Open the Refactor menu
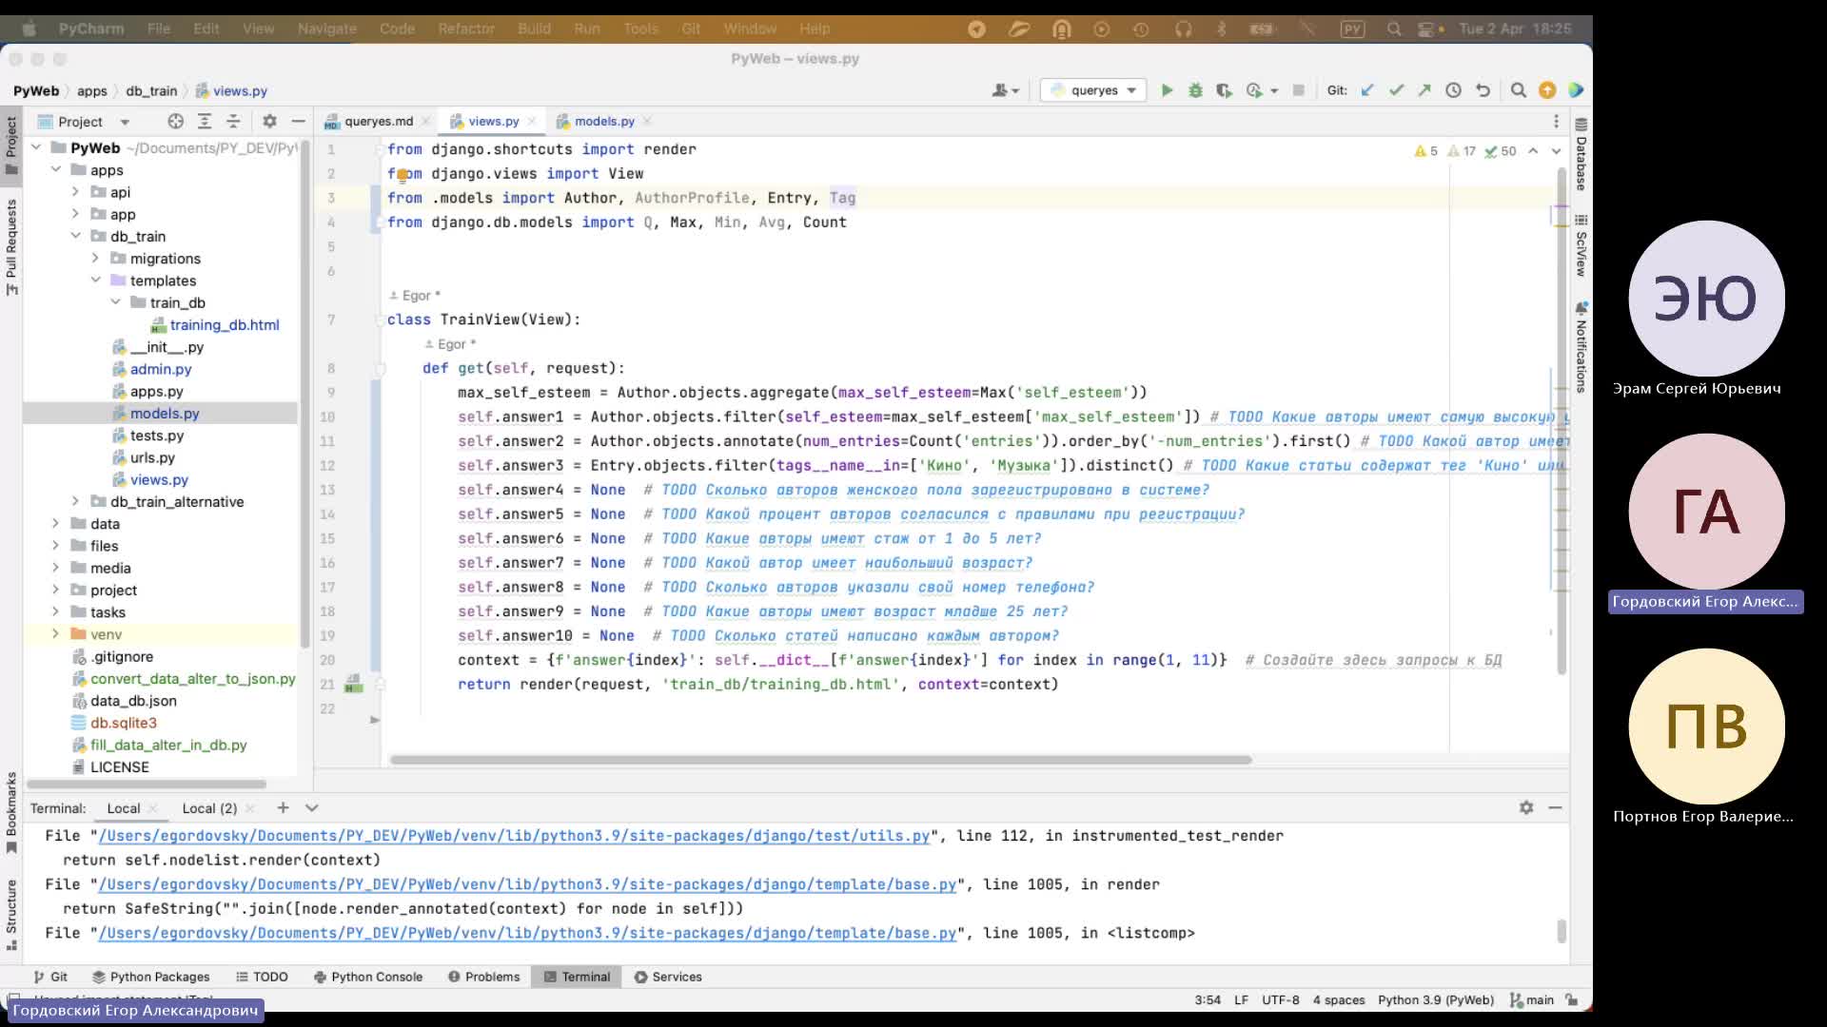1827x1027 pixels. 466,29
